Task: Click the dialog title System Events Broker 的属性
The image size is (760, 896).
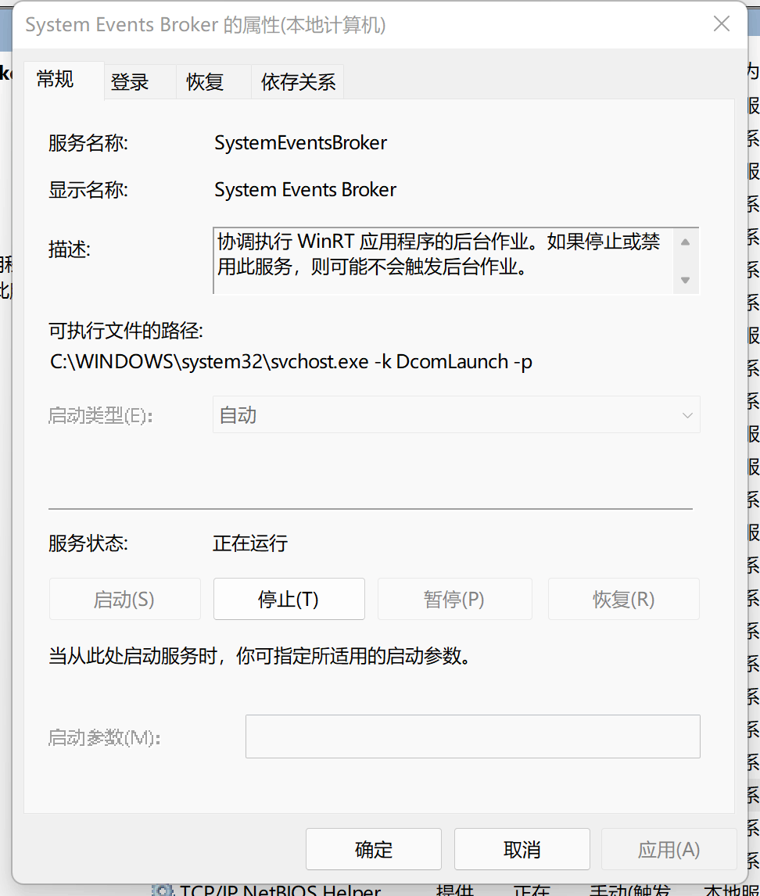Action: pos(205,24)
